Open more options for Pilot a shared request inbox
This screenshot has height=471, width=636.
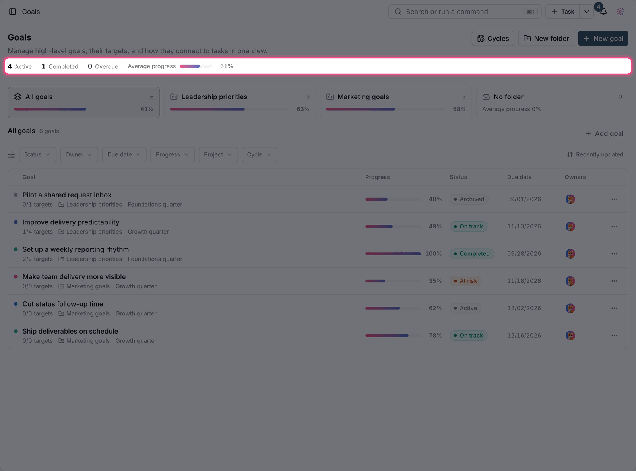[614, 199]
